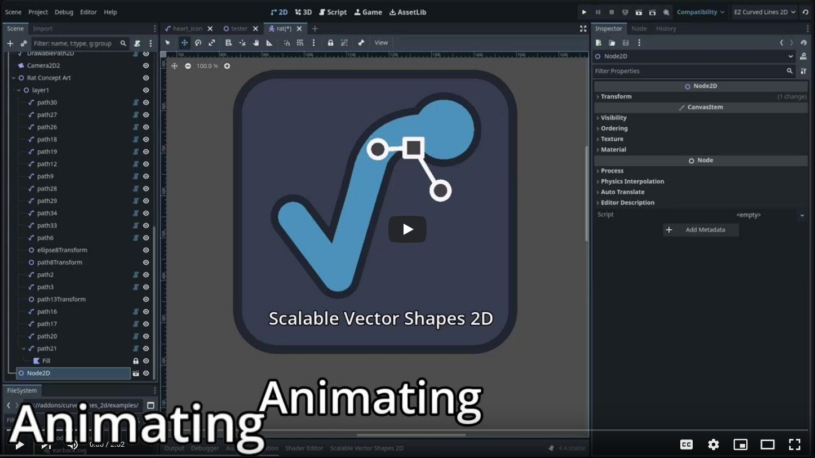
Task: Click the Filter Properties search field
Action: (694, 71)
